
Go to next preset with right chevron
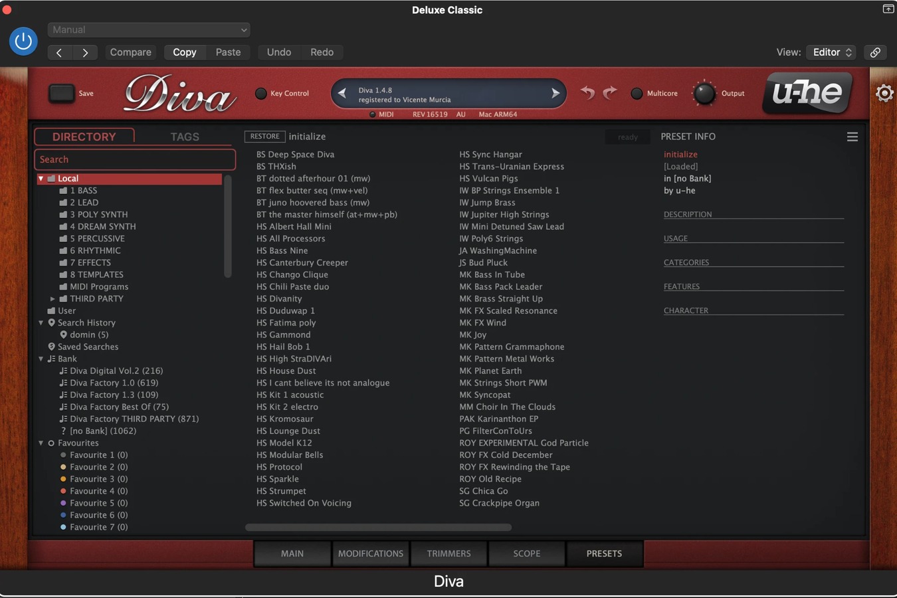pos(85,52)
